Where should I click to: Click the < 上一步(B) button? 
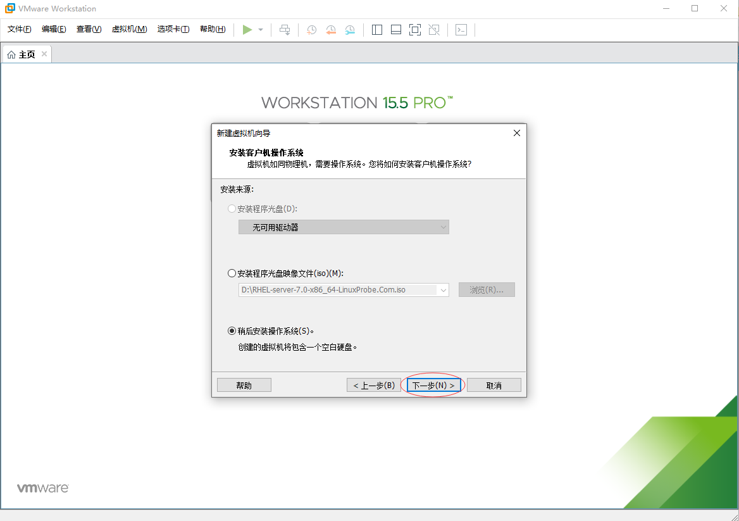coord(374,385)
